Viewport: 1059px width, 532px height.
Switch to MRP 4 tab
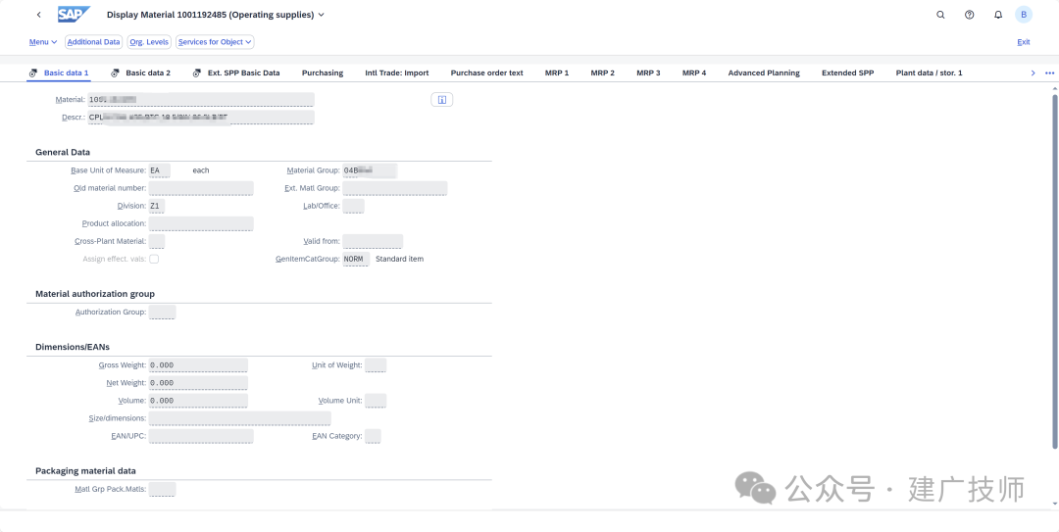pos(694,73)
